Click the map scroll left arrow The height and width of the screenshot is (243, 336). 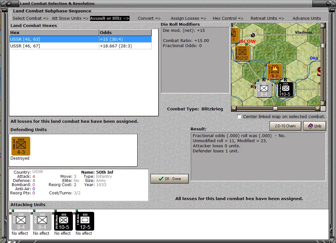(234, 109)
